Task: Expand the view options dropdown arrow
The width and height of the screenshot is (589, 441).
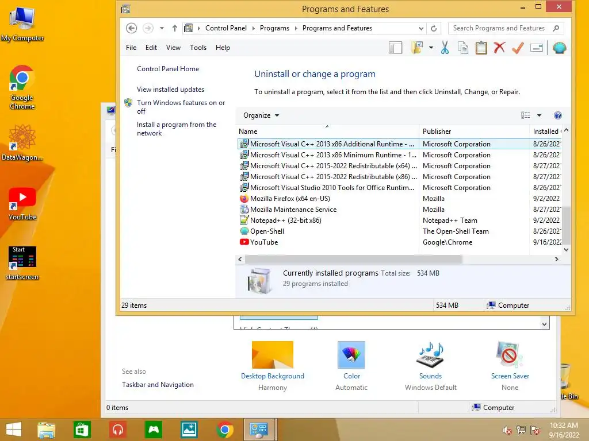Action: (x=539, y=115)
